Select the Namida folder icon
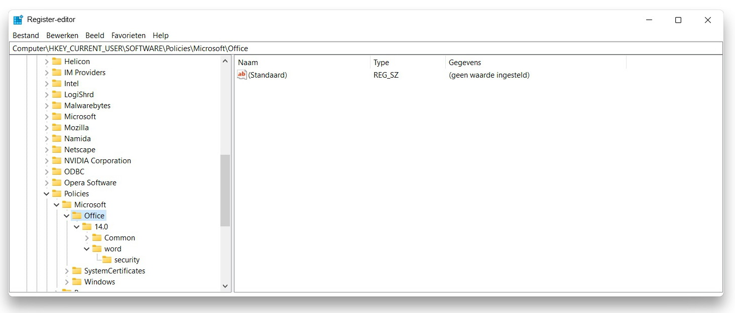The image size is (735, 313). [57, 139]
